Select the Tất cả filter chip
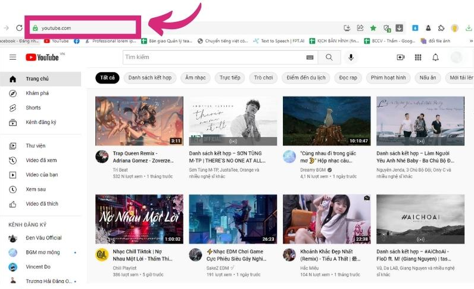 tap(107, 78)
